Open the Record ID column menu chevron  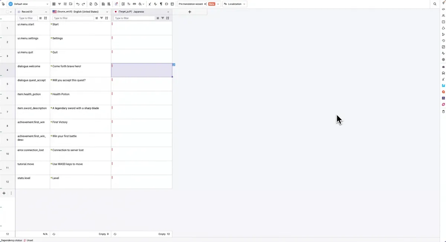tap(46, 12)
